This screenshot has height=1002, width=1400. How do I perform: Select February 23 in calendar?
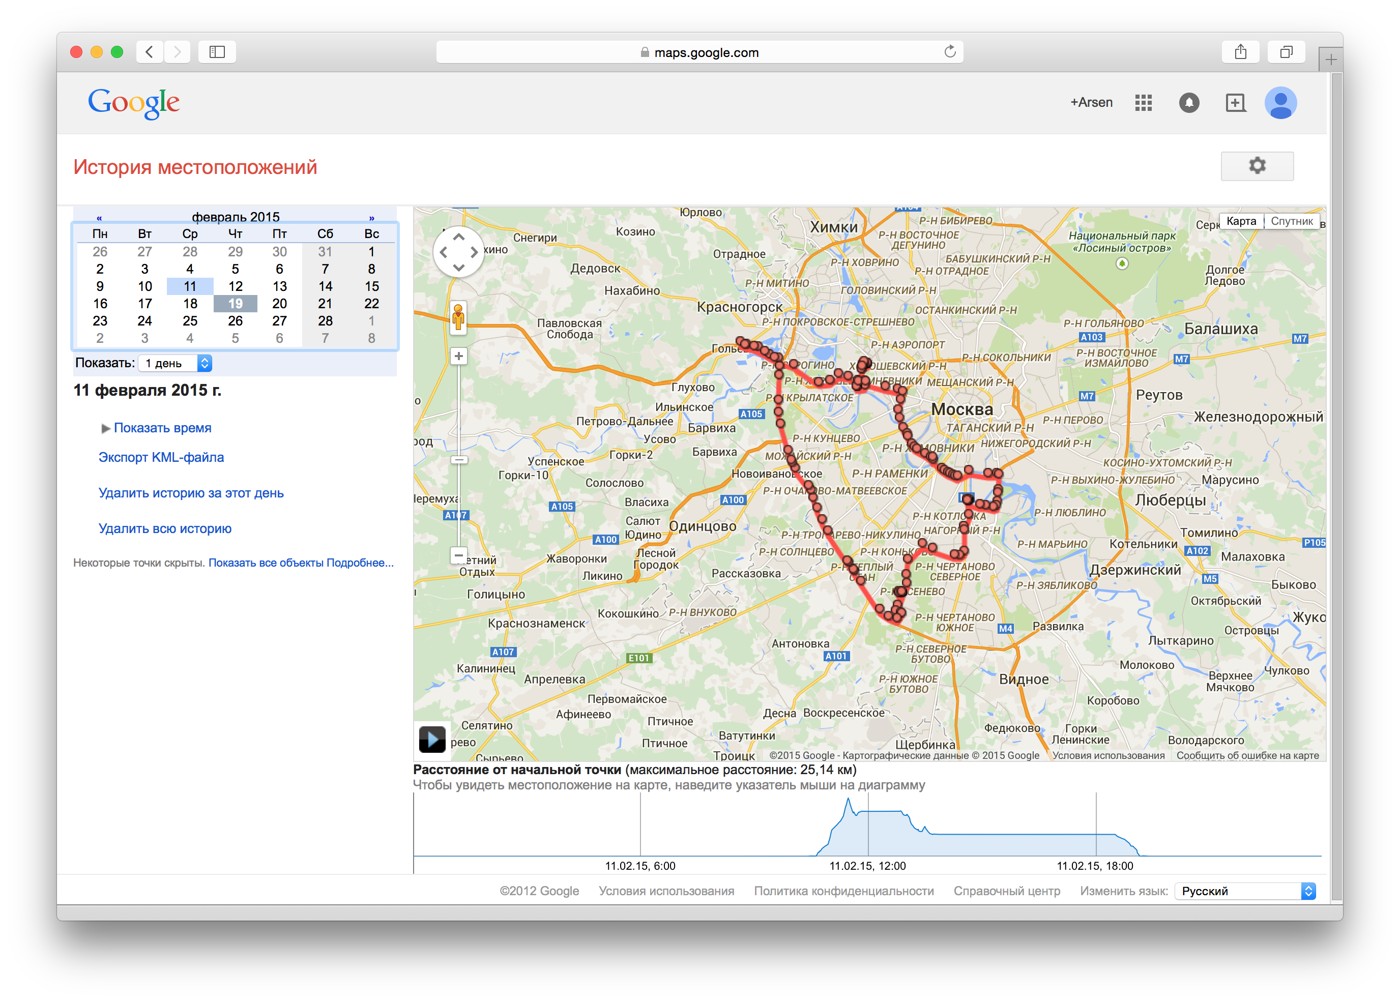100,321
